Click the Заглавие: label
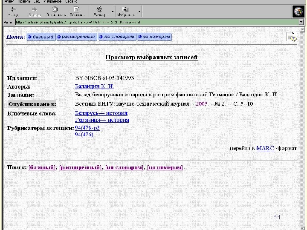The image size is (307, 230). [x=21, y=95]
